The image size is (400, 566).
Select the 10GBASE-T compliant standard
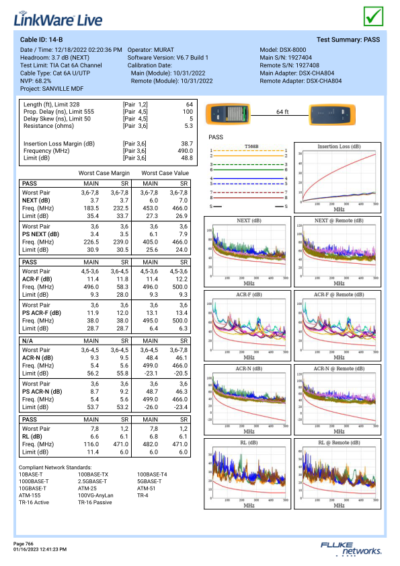32,489
